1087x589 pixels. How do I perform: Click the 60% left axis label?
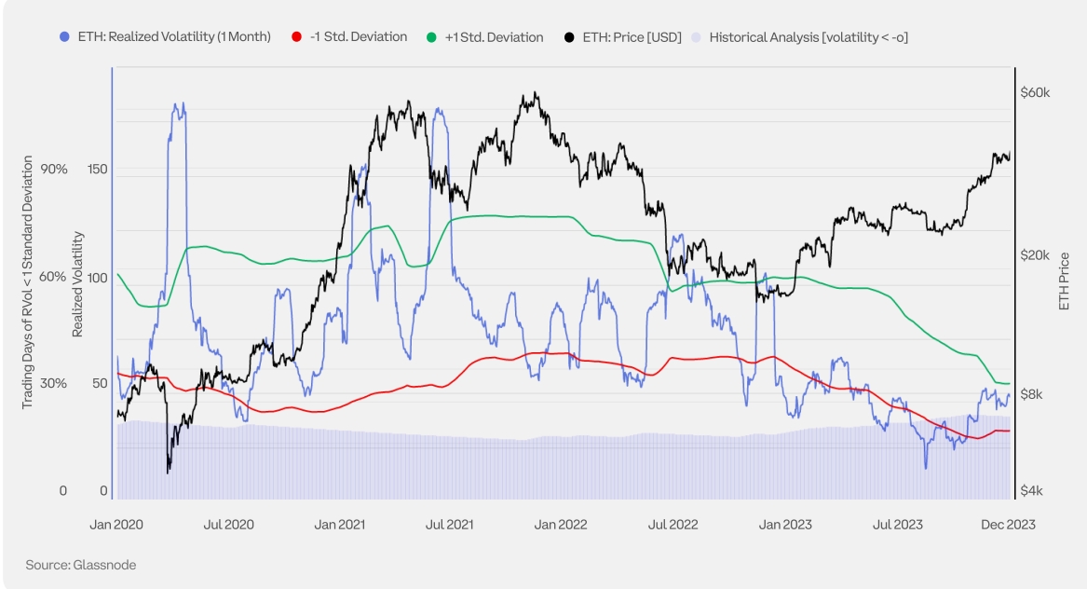tap(53, 277)
